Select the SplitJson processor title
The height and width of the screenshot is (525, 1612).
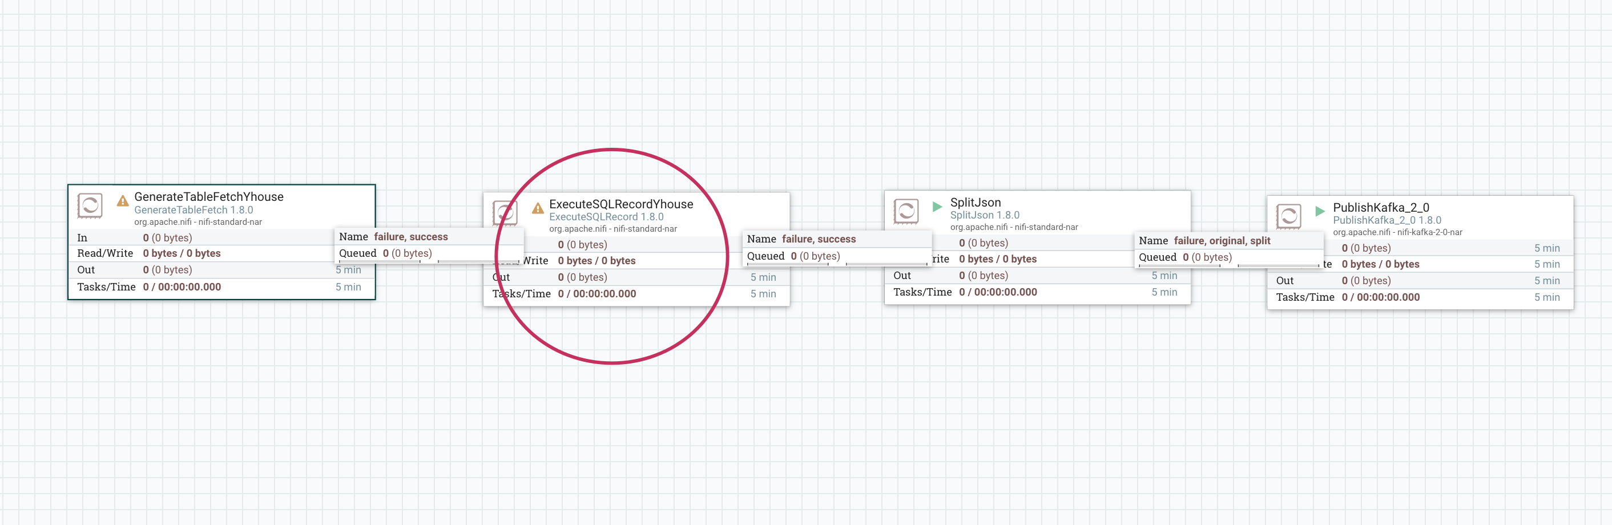976,202
